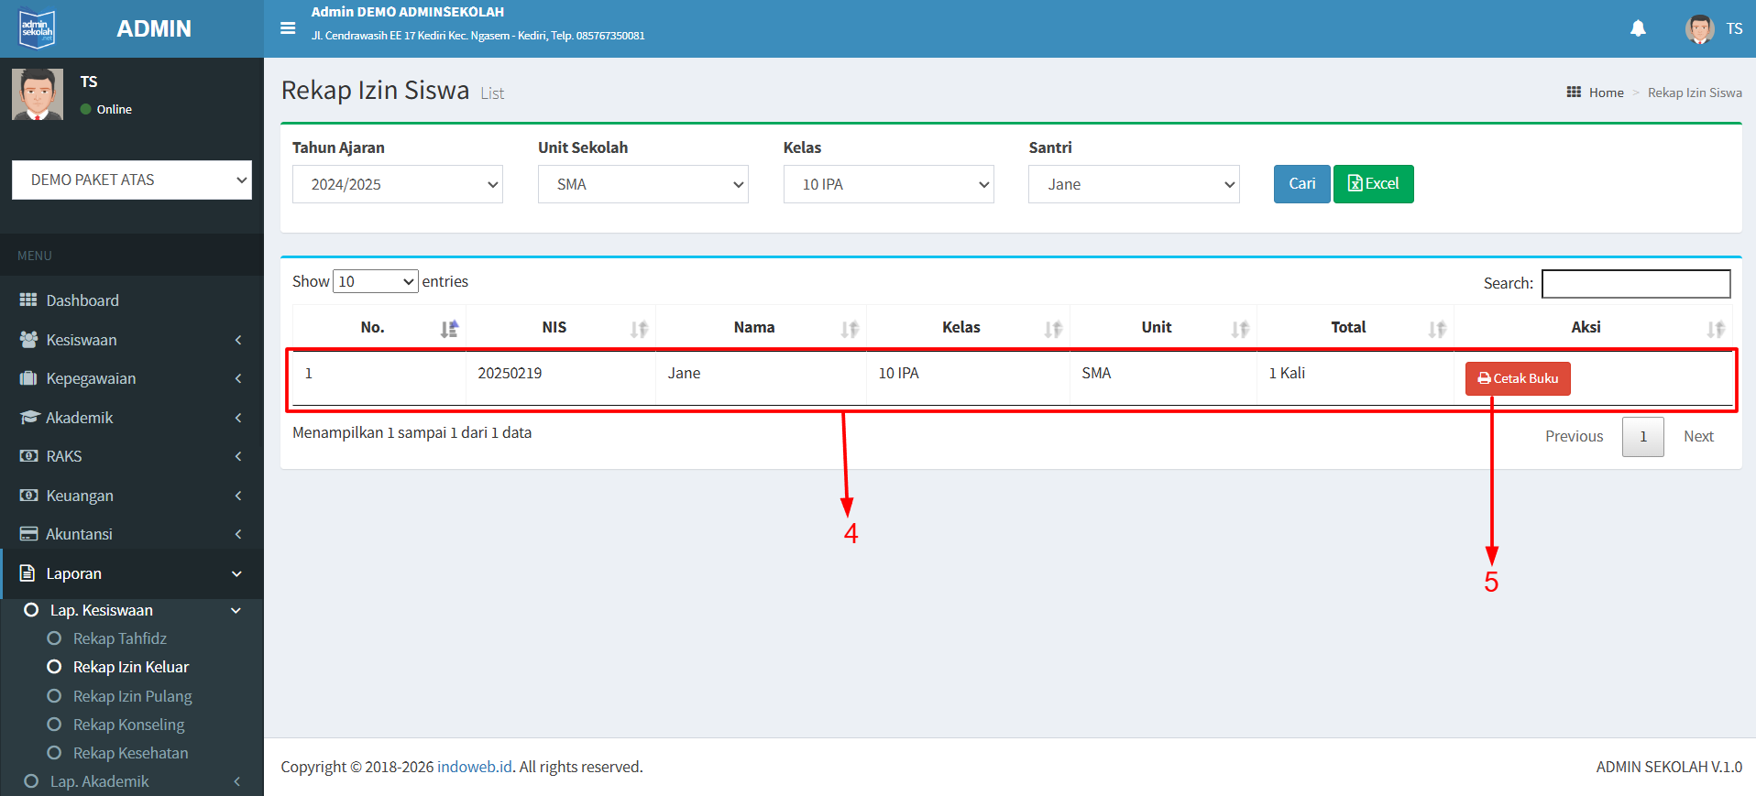Select Rekap Konseling sidebar item
1756x796 pixels.
(128, 725)
